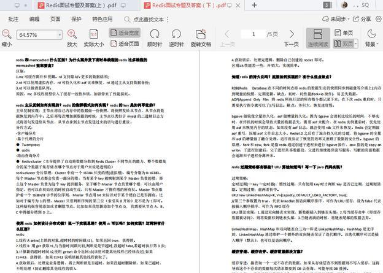The height and width of the screenshot is (273, 383).
Task: Enable 适合宽度 fit width mode
Action: (125, 33)
